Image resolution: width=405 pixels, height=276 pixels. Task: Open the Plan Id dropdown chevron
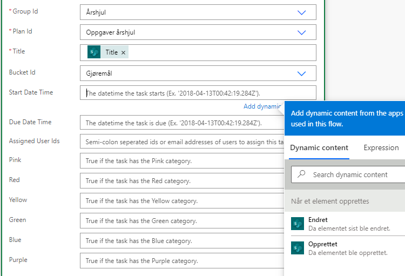coord(302,32)
